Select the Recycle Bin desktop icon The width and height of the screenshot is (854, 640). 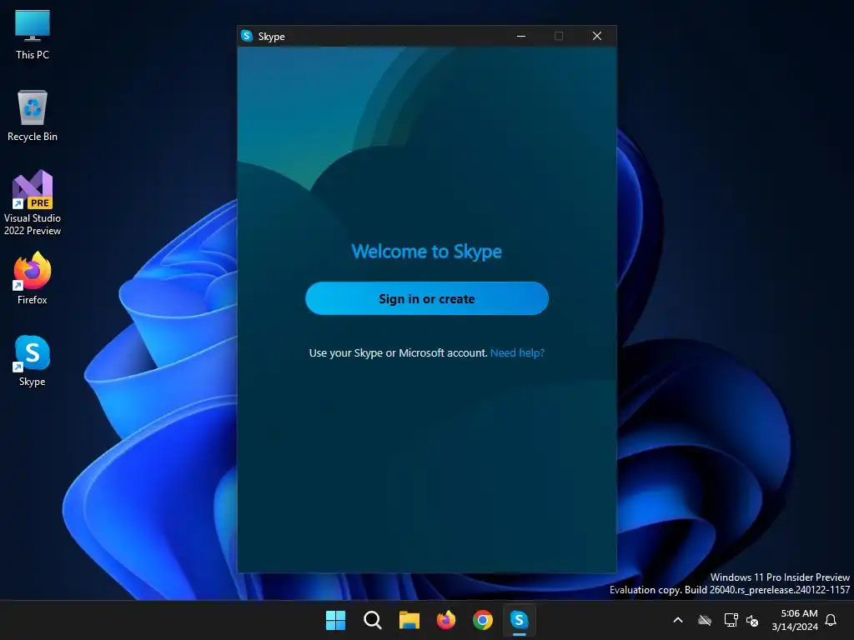point(33,116)
